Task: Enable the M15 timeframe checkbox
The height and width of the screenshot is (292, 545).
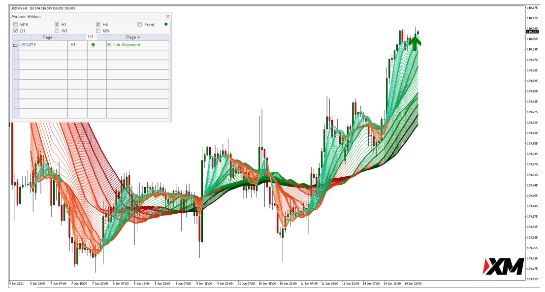Action: (x=16, y=25)
